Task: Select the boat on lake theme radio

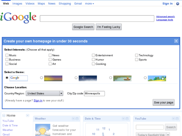Action: [x=111, y=78]
